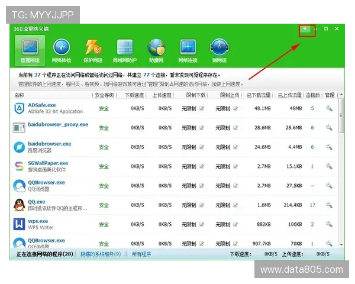Click the list scrollbar down arrow
The height and width of the screenshot is (284, 355).
[x=341, y=244]
